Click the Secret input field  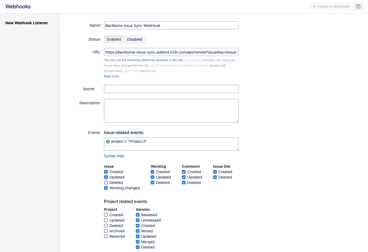(171, 89)
